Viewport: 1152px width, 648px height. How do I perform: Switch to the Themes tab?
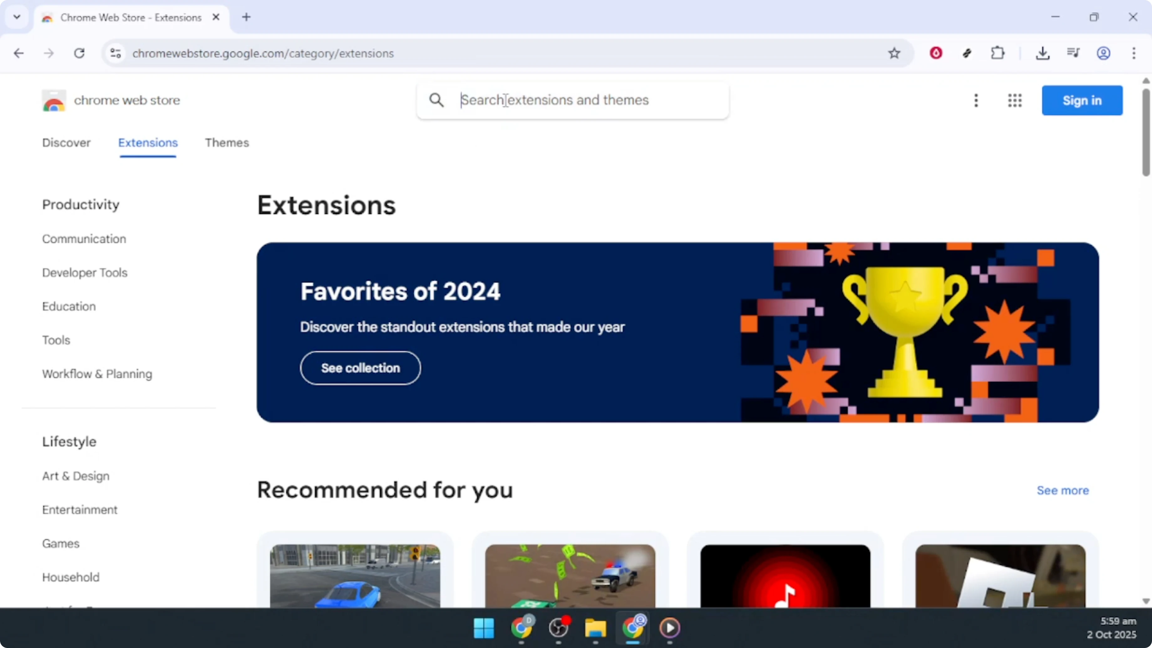[x=227, y=143]
